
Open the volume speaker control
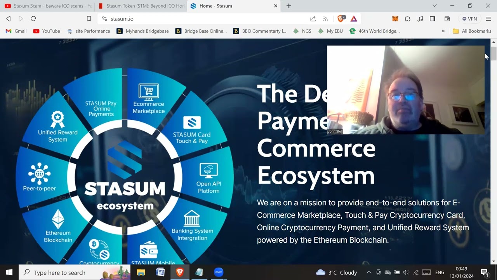click(x=406, y=272)
